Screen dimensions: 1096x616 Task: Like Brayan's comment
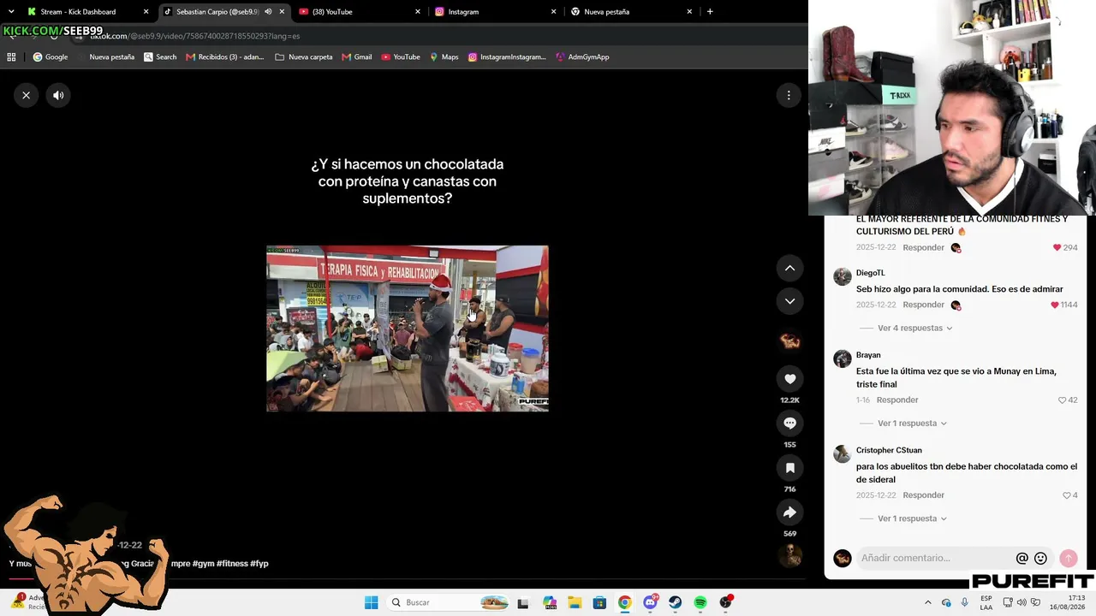[x=1062, y=400]
